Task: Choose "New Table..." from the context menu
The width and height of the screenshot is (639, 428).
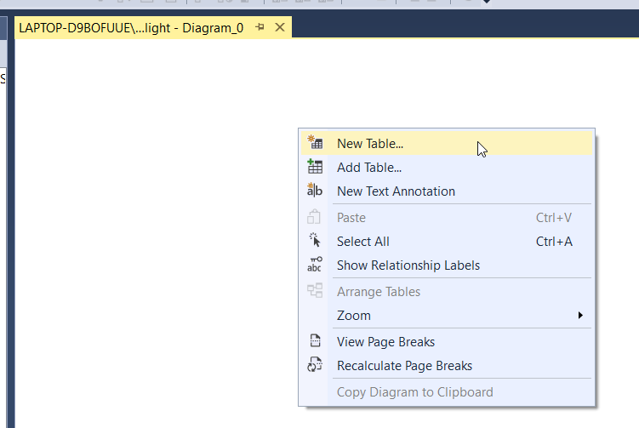Action: point(370,144)
